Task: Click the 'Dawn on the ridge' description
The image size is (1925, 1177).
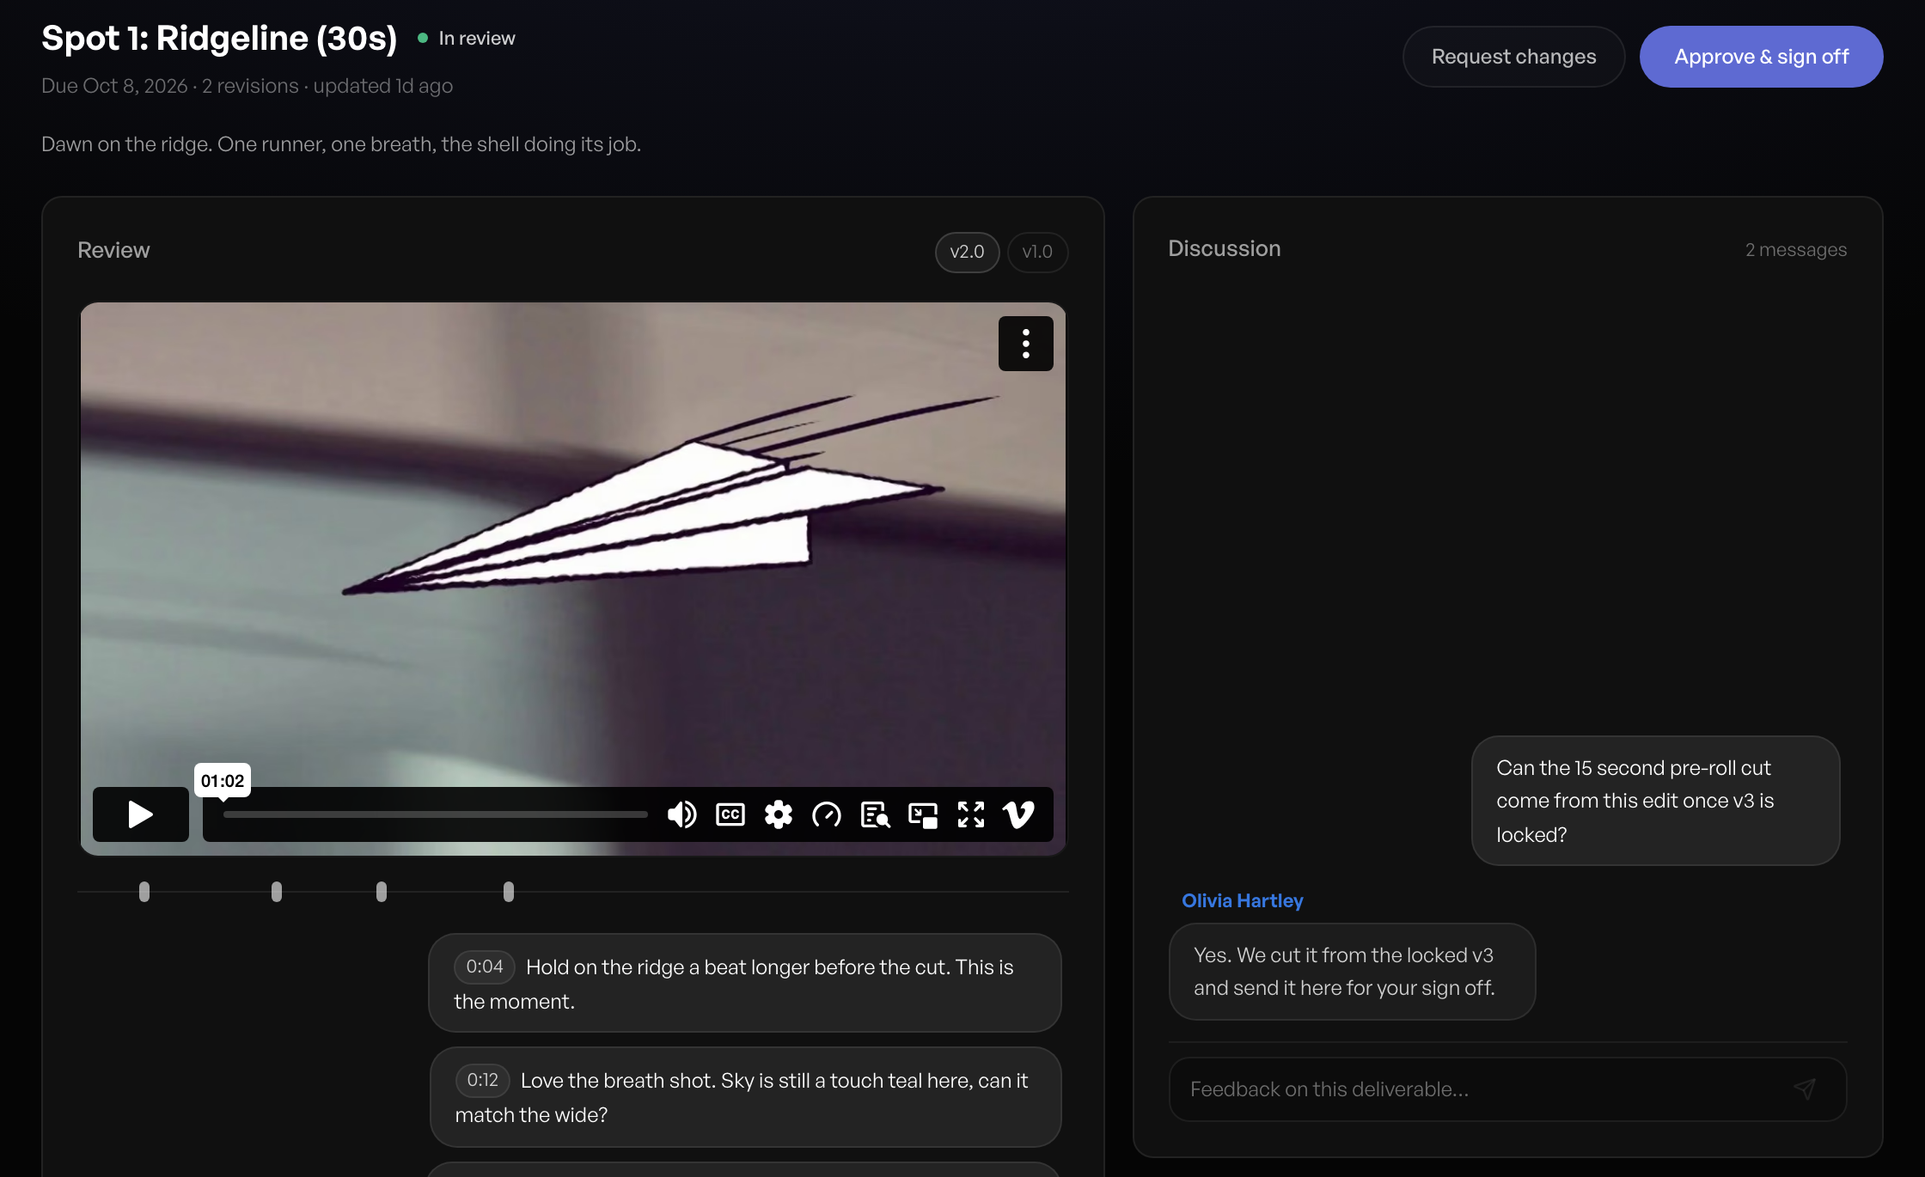Action: (341, 144)
